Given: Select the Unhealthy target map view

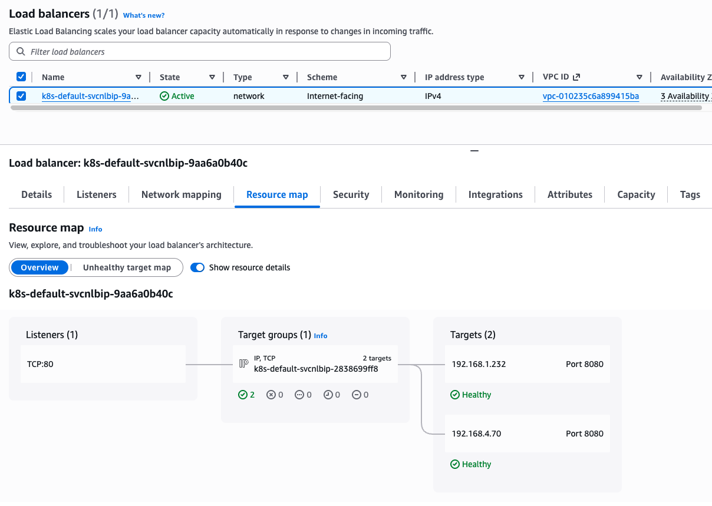Looking at the screenshot, I should click(127, 267).
